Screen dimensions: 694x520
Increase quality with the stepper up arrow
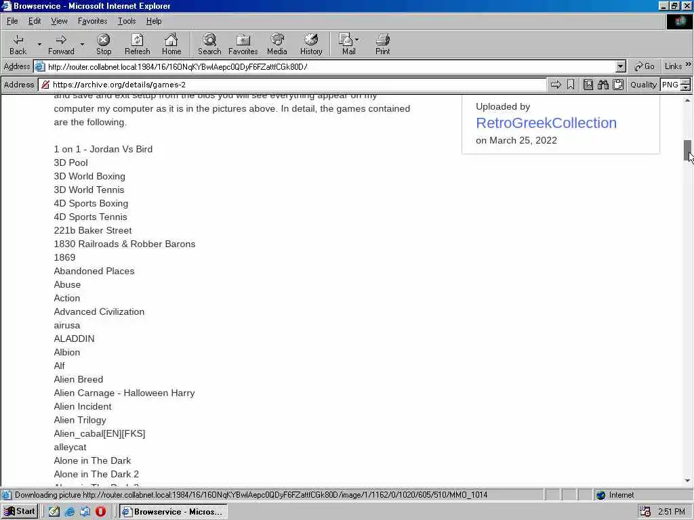pos(686,81)
